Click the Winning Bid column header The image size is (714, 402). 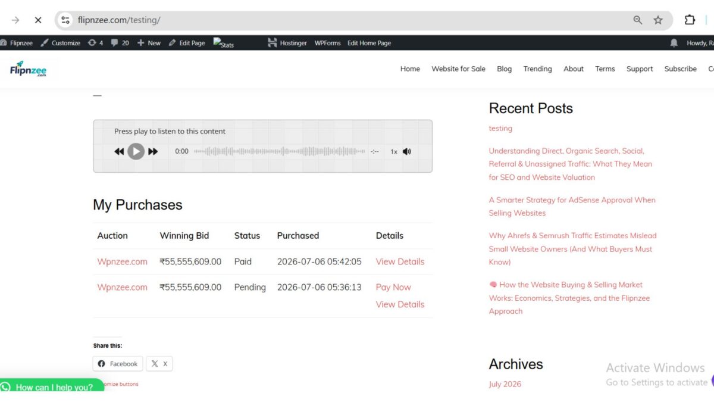(x=184, y=236)
